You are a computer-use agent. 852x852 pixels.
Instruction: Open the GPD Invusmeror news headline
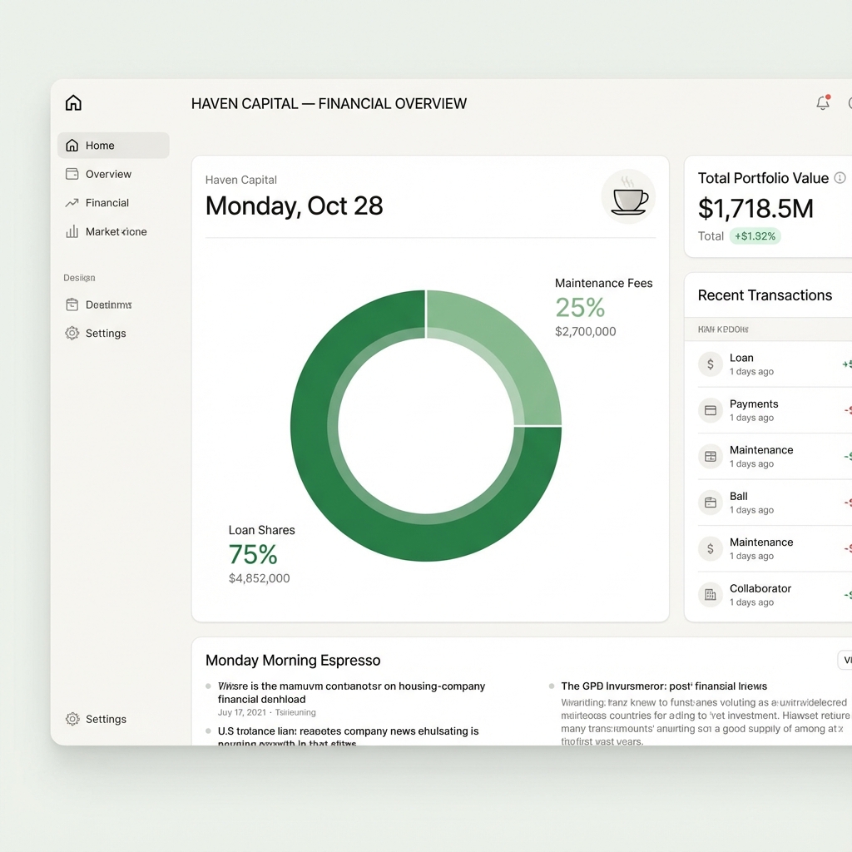click(663, 686)
